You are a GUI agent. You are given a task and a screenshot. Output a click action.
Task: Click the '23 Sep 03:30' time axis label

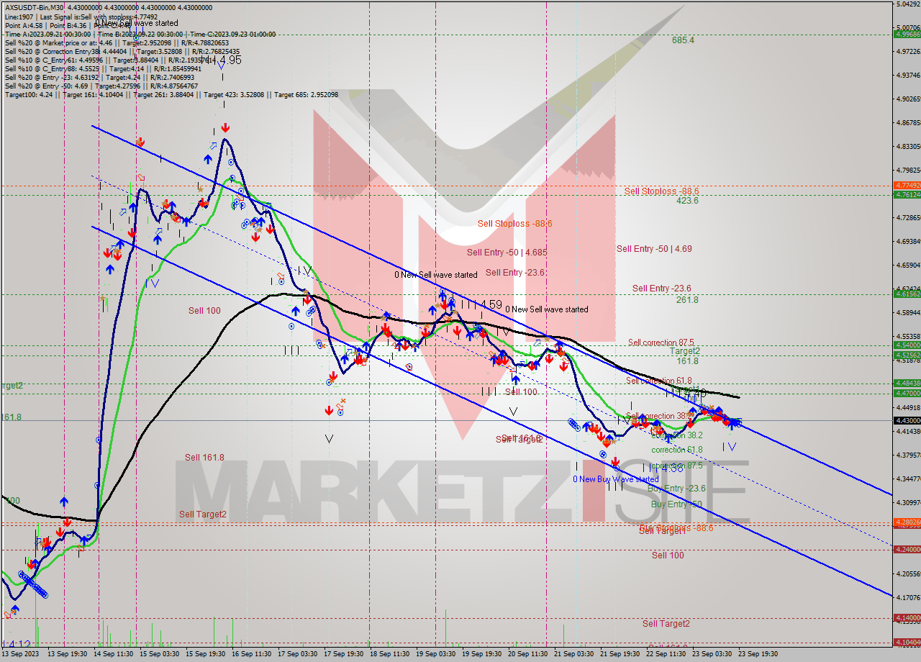[712, 654]
